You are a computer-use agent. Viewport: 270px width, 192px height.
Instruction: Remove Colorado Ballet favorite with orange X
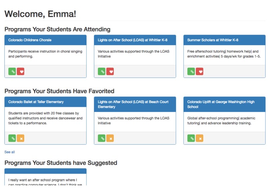pyautogui.click(x=21, y=138)
